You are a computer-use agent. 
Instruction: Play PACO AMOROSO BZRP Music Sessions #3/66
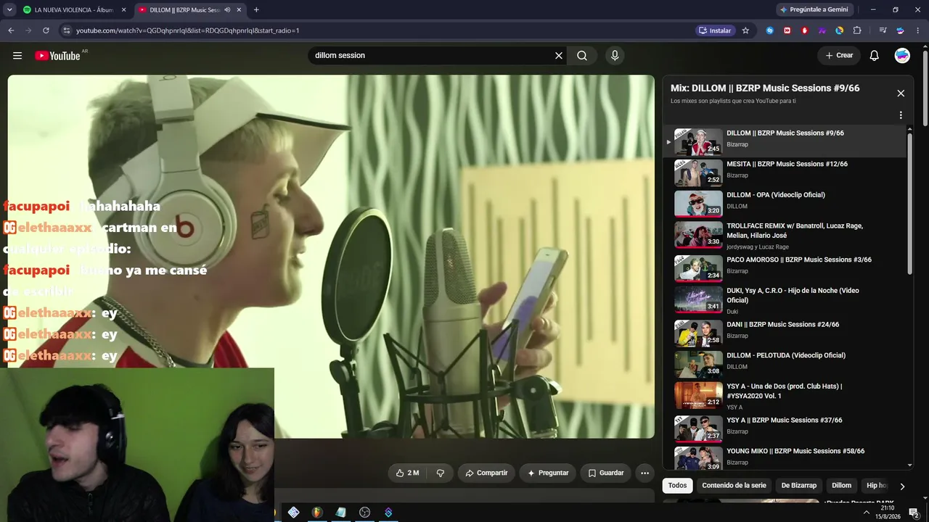click(x=785, y=268)
